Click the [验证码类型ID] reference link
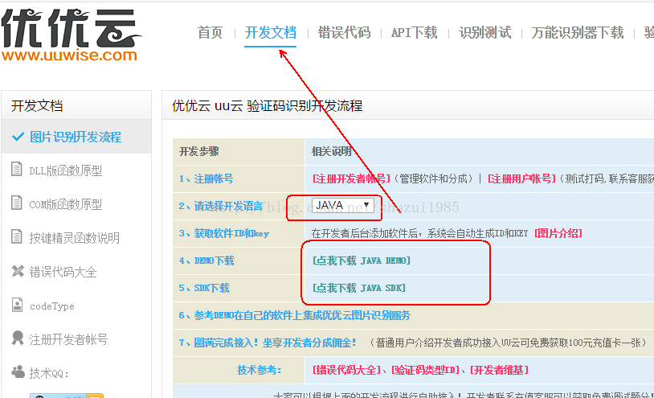Viewport: 654px width, 398px height. point(426,370)
